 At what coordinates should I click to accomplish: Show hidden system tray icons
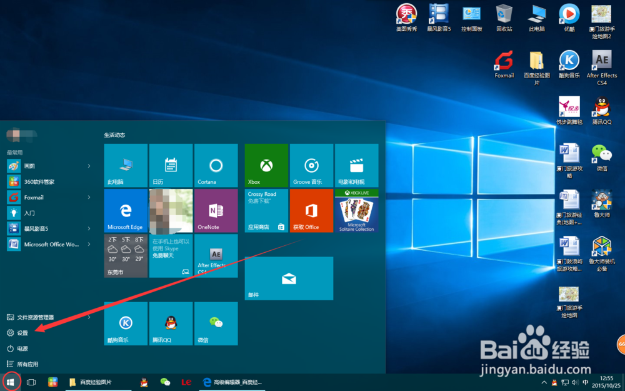(x=544, y=383)
